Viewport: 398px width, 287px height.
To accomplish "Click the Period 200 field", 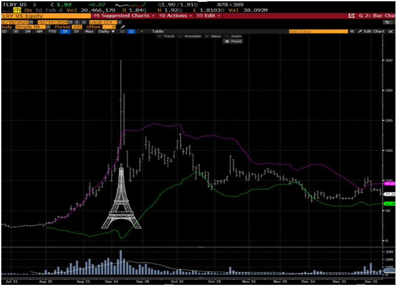I will tap(77, 27).
